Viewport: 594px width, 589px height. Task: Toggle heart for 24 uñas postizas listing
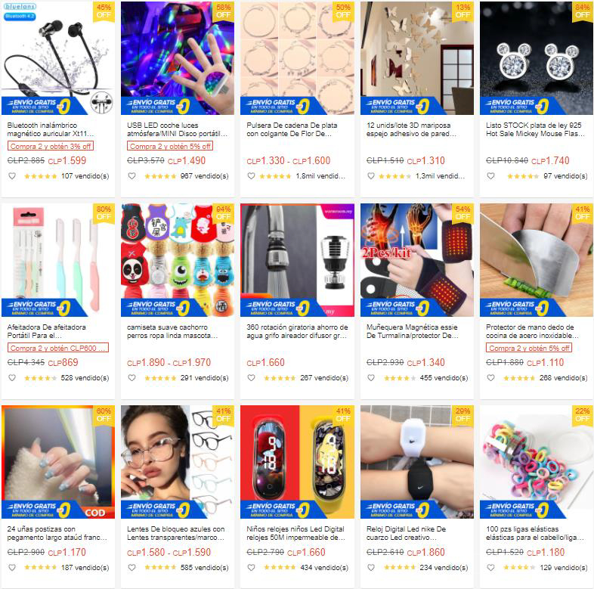[x=12, y=567]
